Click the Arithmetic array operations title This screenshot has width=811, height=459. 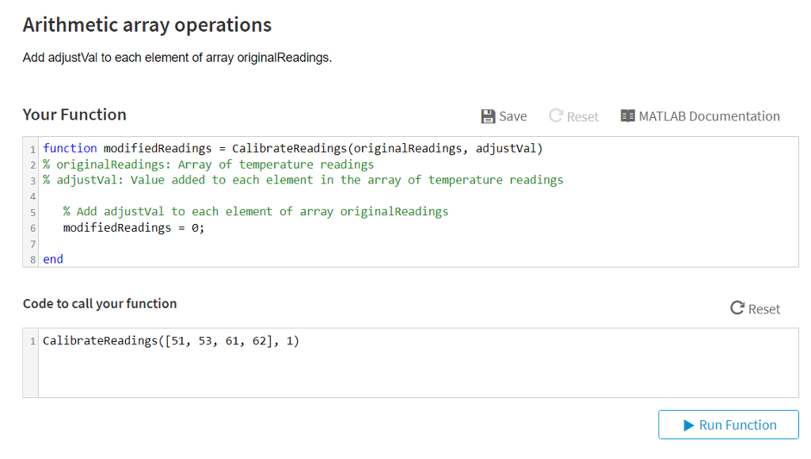[x=146, y=25]
